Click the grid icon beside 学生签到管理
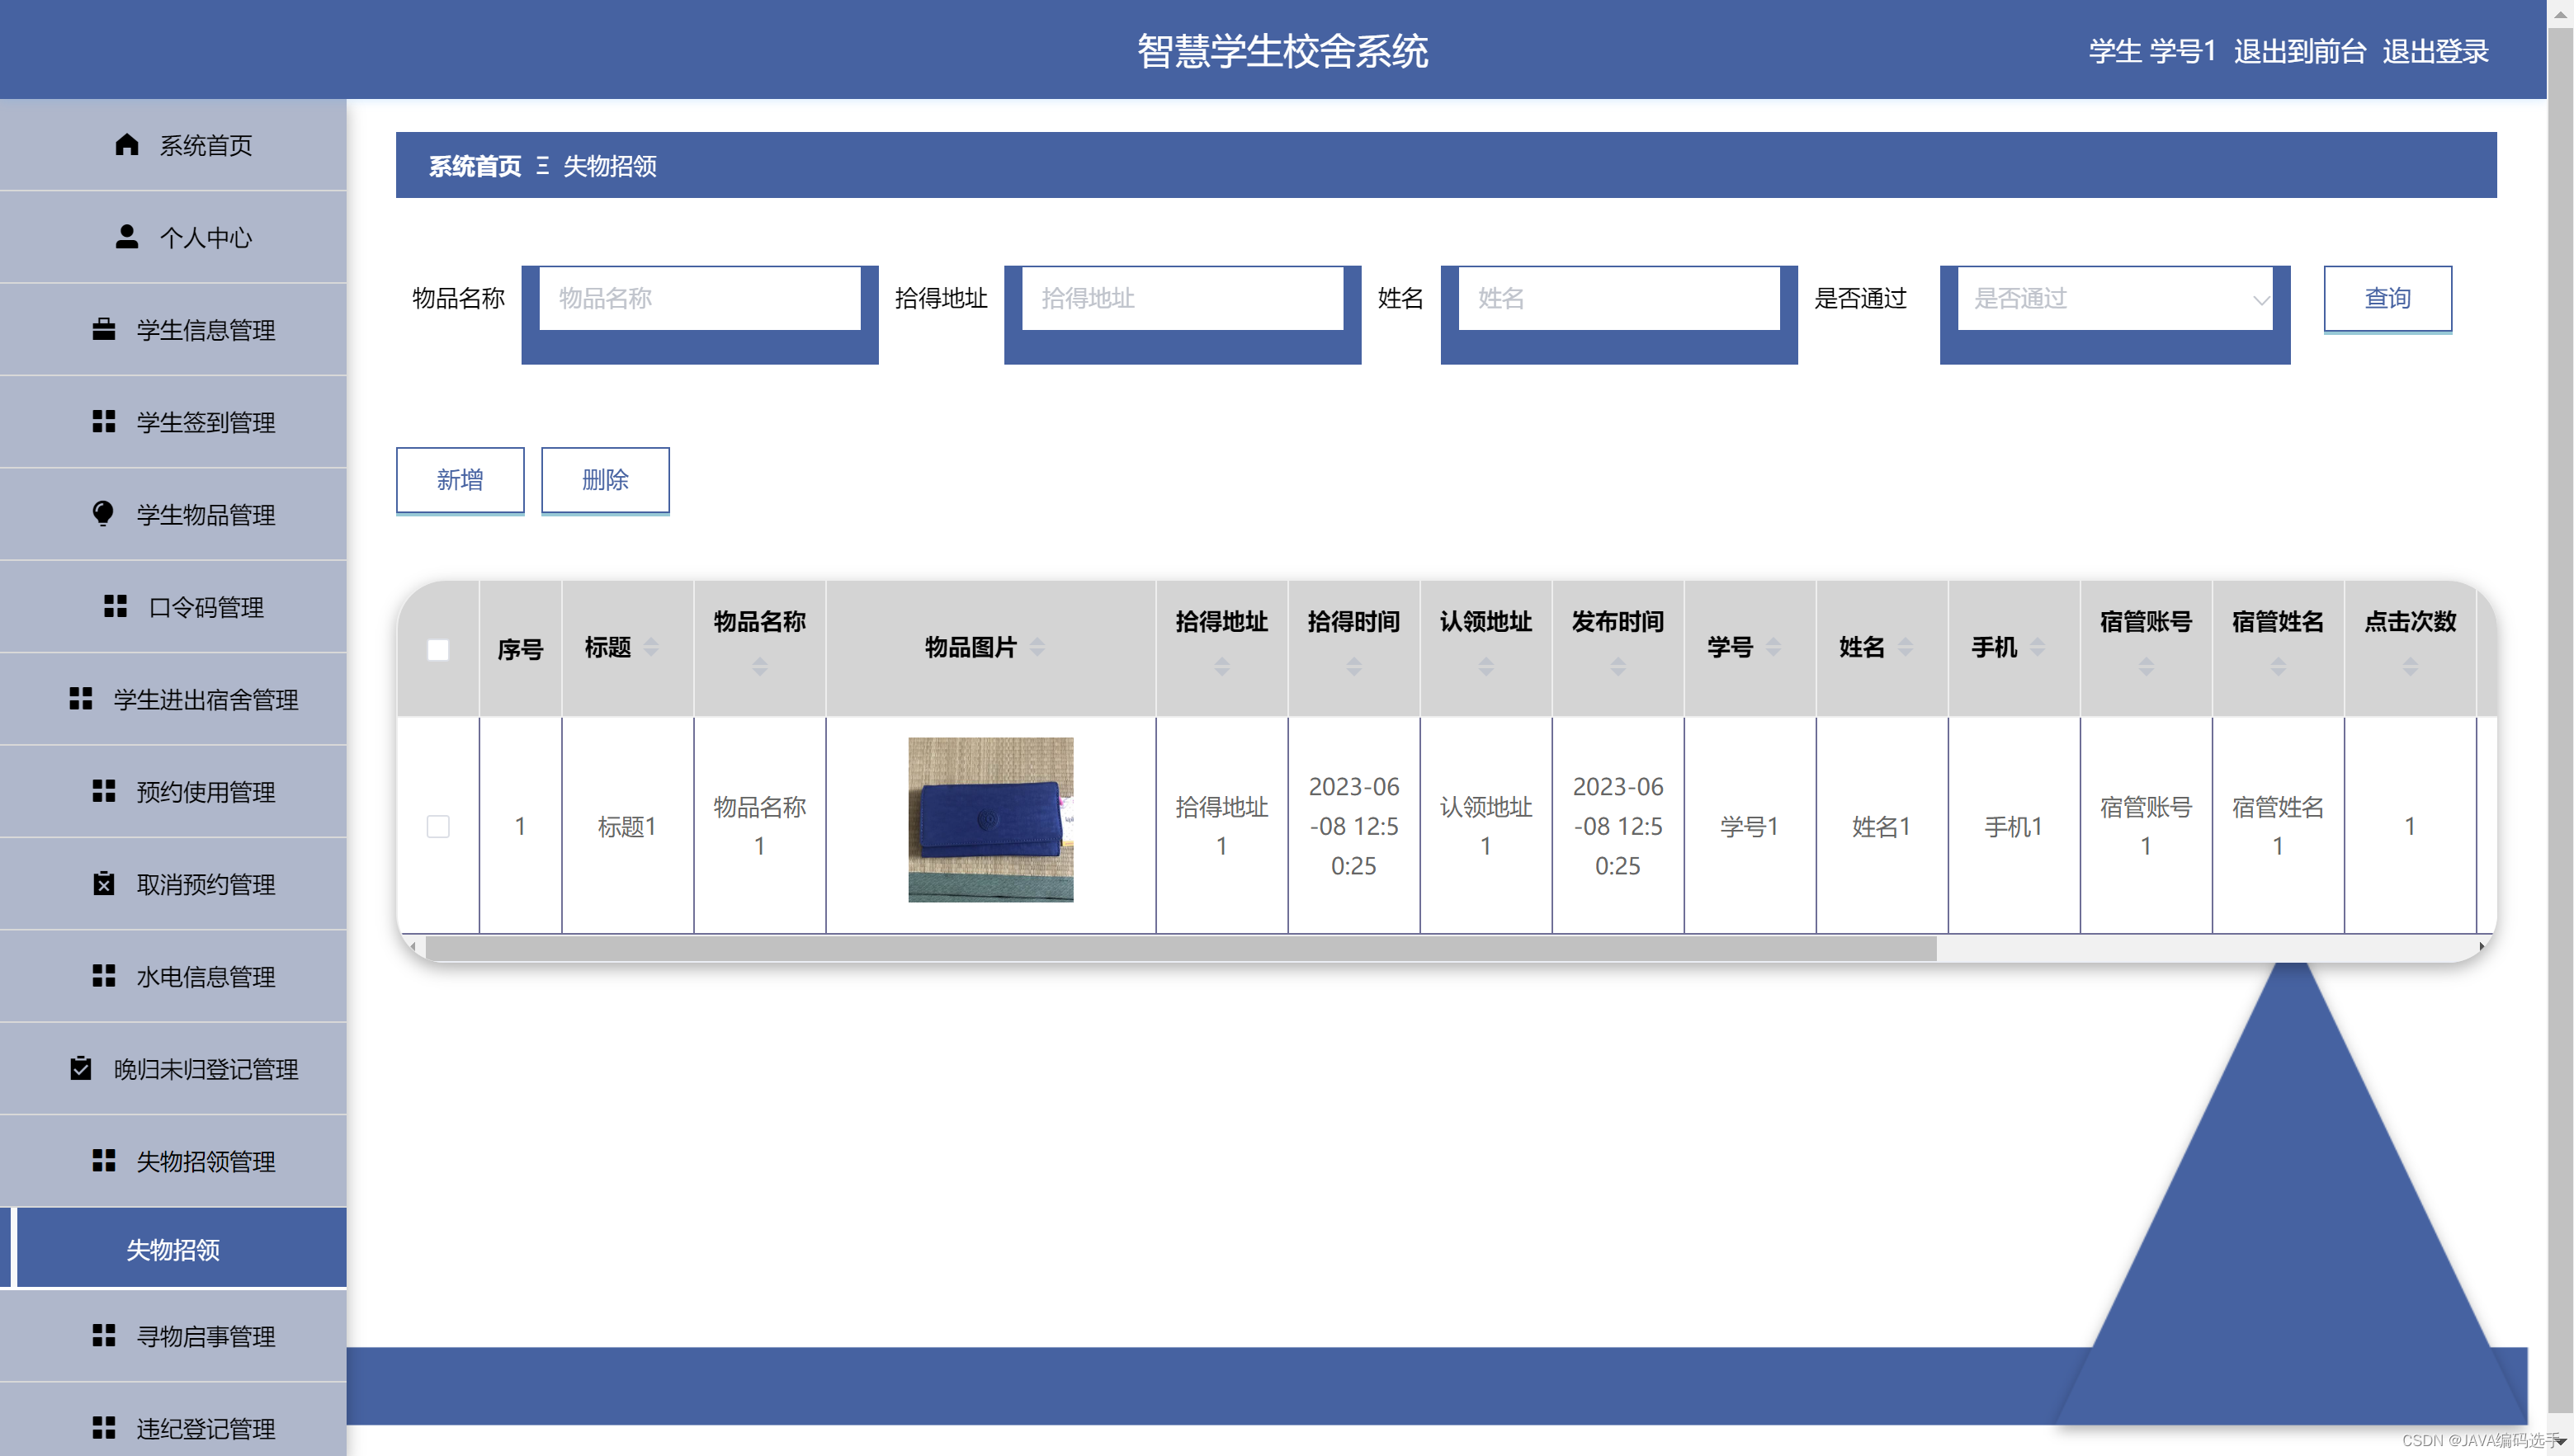This screenshot has height=1456, width=2574. point(103,422)
